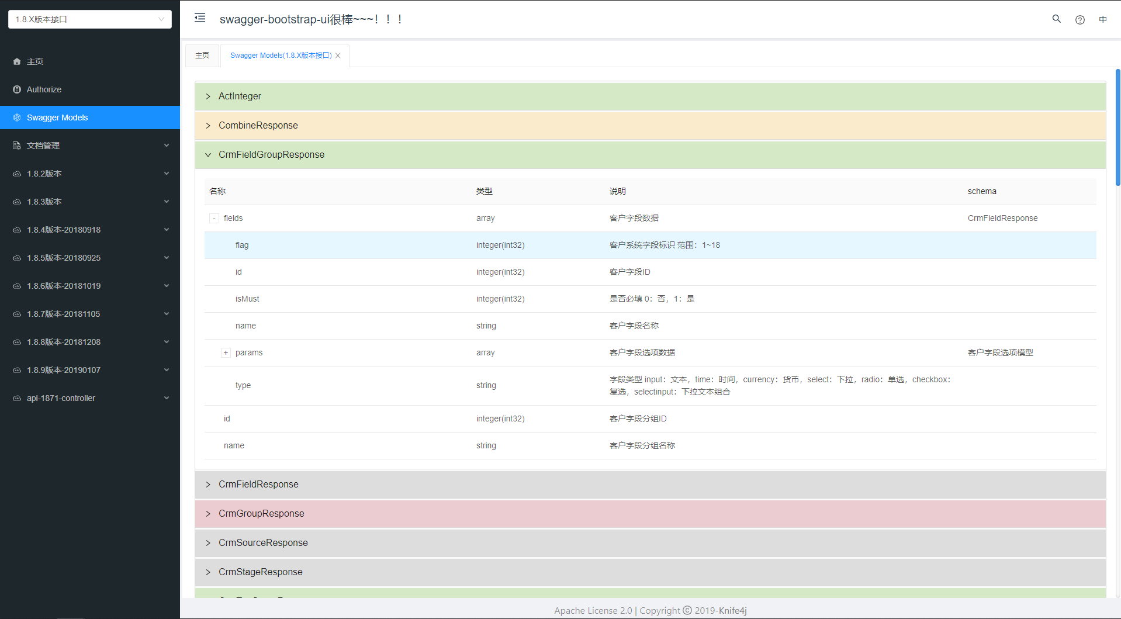This screenshot has height=619, width=1121.
Task: Collapse sidebar using the menu fold icon
Action: [x=200, y=18]
